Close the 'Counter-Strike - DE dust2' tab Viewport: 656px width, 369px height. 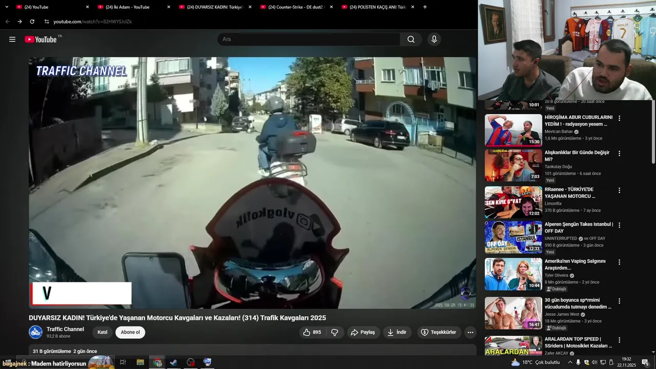click(331, 7)
